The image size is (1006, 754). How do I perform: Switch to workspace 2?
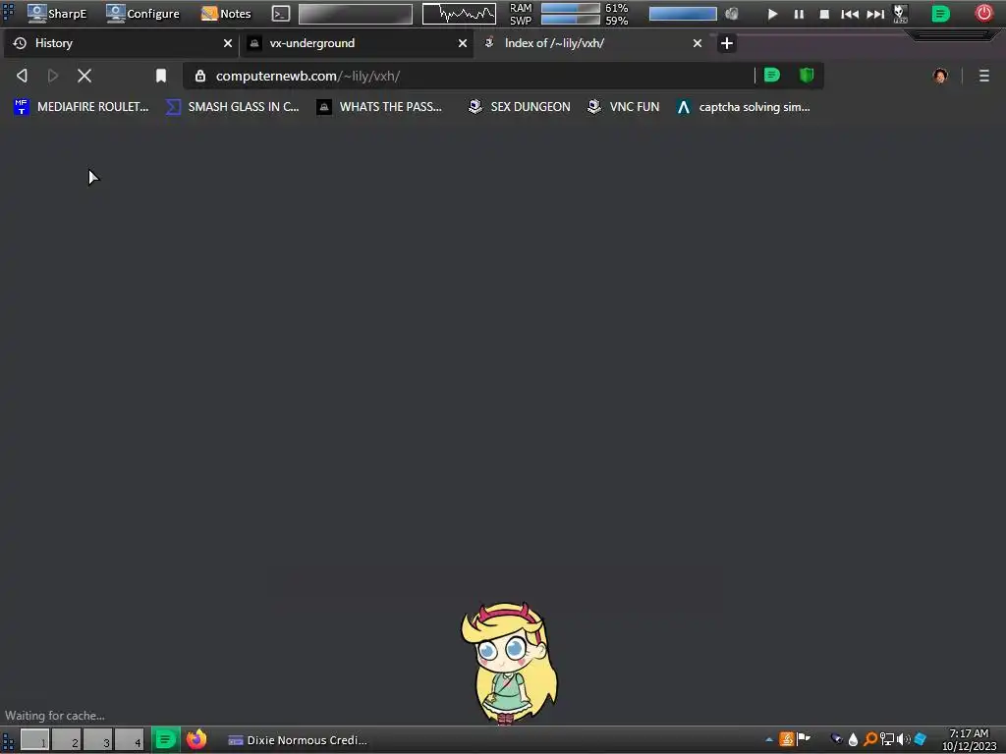[66, 740]
